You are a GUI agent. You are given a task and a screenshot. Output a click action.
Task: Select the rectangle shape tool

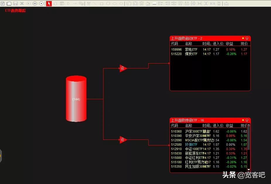tap(101, 4)
